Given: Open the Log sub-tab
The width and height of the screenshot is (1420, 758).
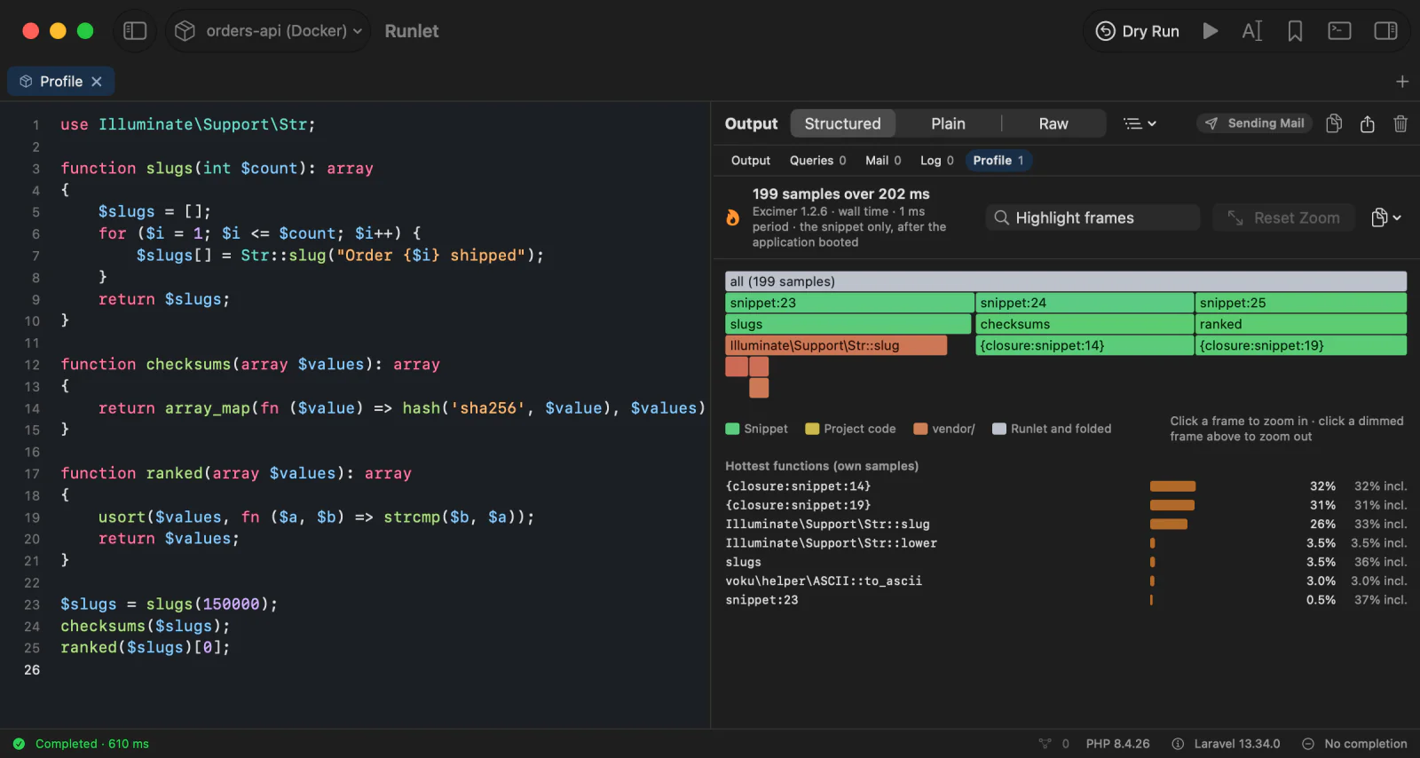Looking at the screenshot, I should coord(936,161).
